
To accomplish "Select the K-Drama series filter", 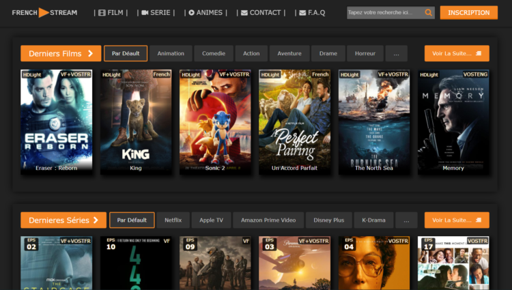I will coord(373,220).
